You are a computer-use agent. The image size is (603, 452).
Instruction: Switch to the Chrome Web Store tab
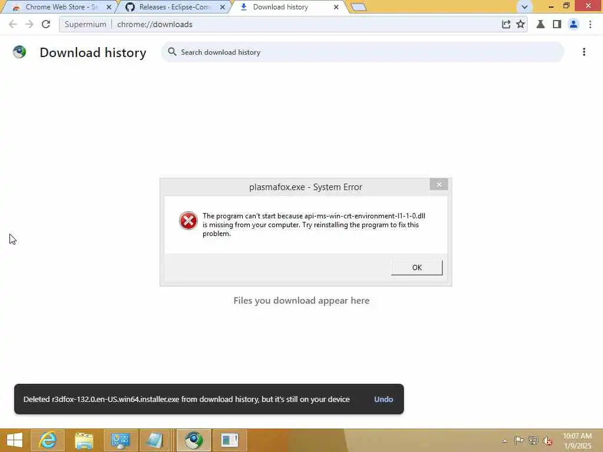[x=61, y=7]
